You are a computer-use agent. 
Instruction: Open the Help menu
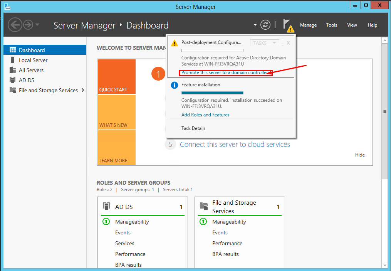[x=372, y=25]
